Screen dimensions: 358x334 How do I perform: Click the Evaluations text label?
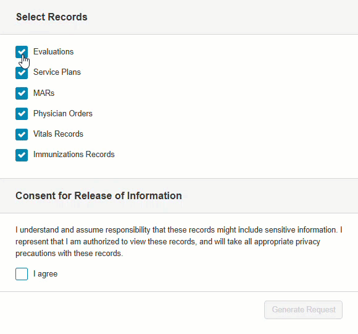click(x=54, y=52)
